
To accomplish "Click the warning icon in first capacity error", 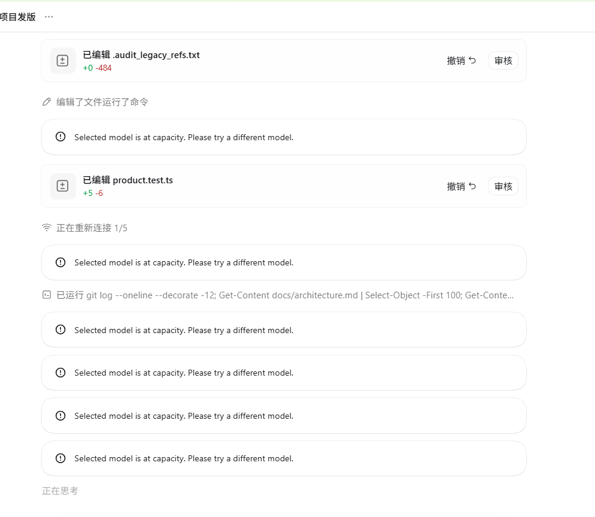I will point(60,137).
